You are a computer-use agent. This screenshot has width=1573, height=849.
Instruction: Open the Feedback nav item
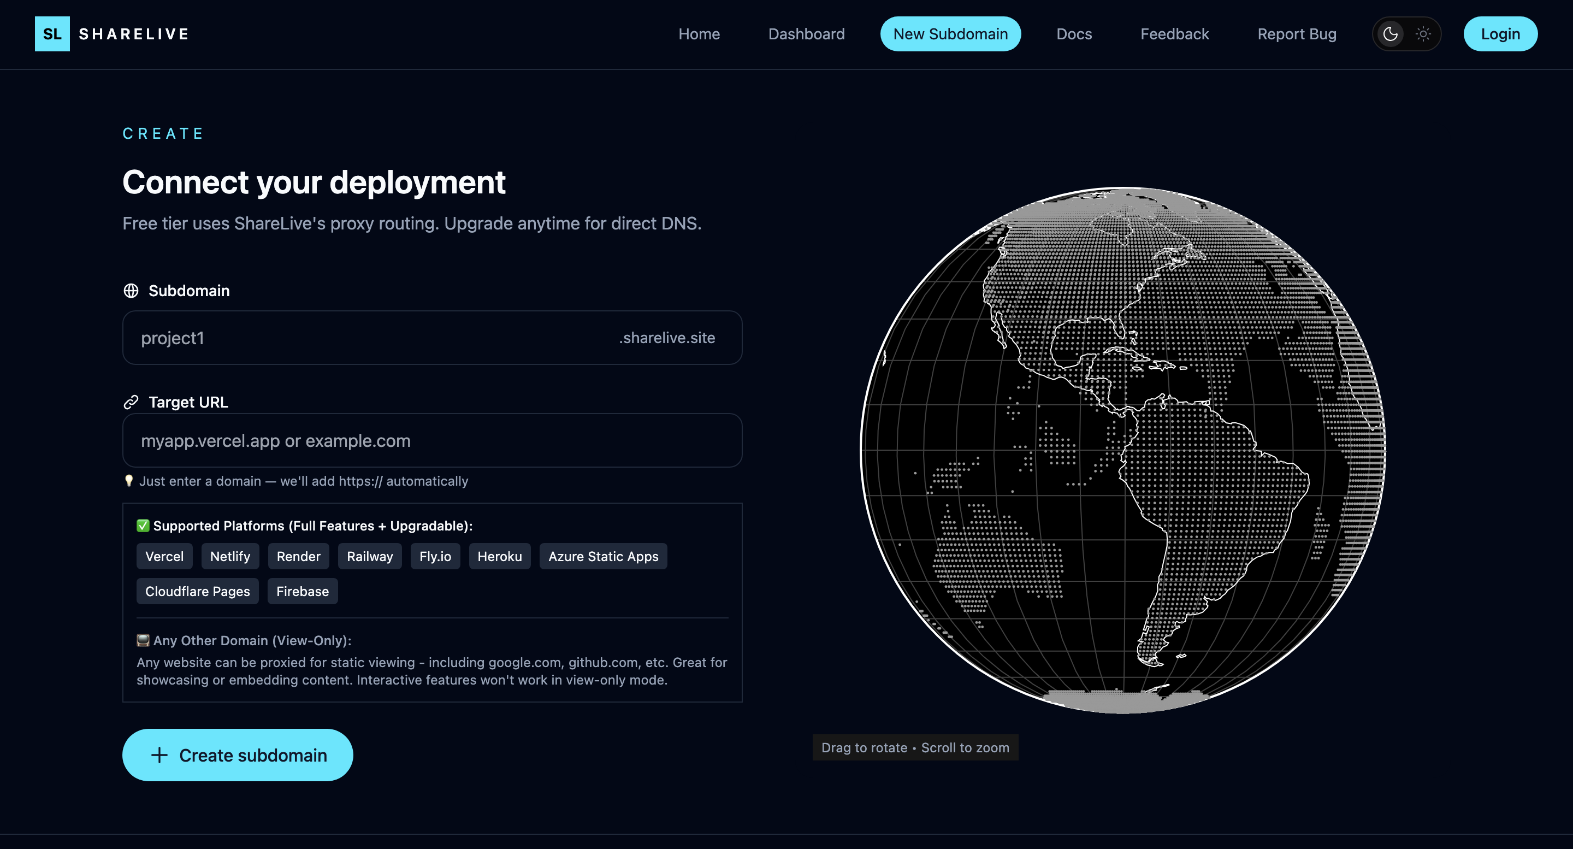pos(1175,33)
